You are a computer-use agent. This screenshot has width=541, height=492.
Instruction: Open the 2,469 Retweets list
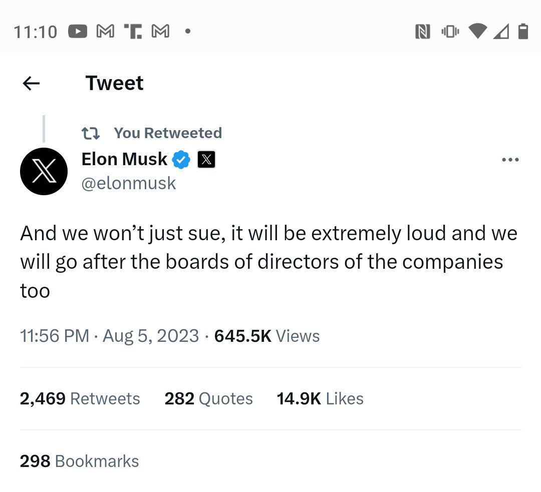tap(80, 398)
